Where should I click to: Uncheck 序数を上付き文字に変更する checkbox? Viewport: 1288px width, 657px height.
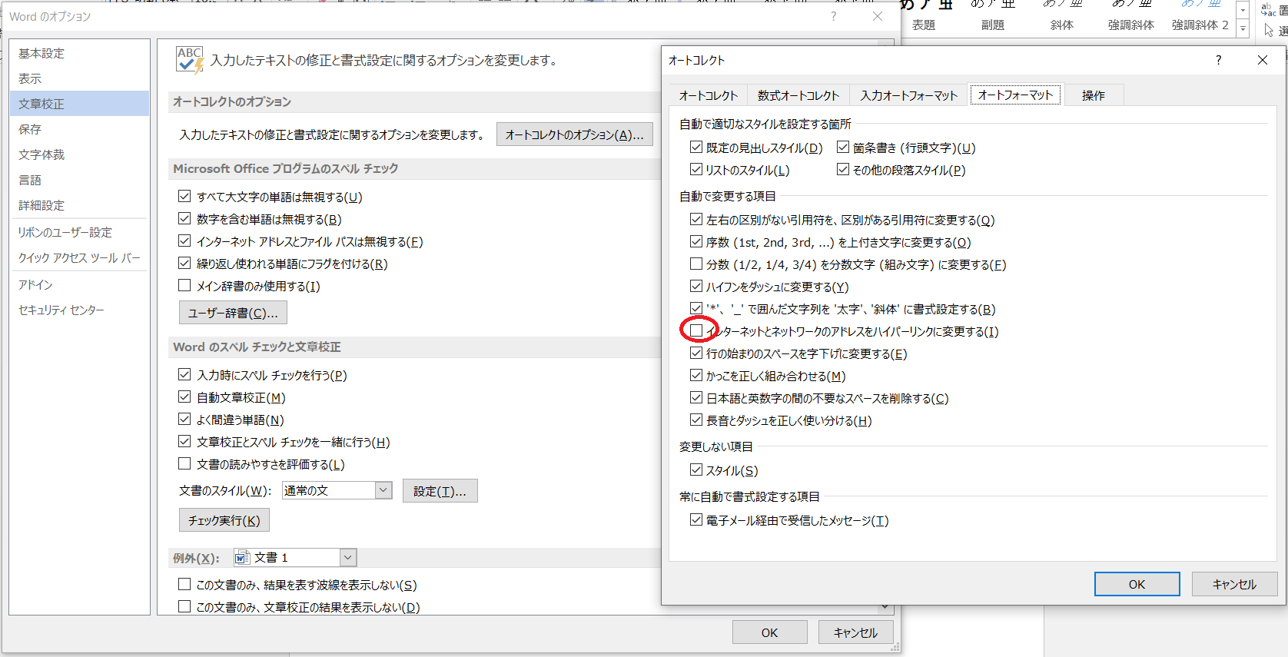tap(696, 242)
